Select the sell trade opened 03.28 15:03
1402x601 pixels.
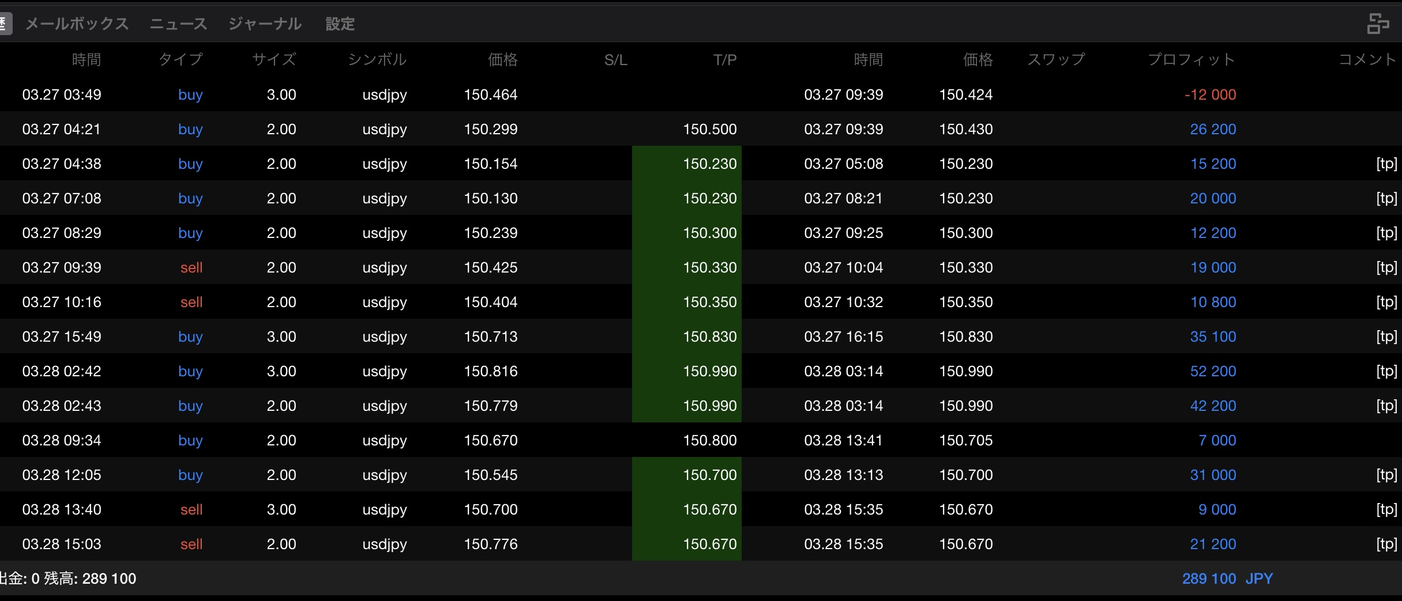[61, 544]
